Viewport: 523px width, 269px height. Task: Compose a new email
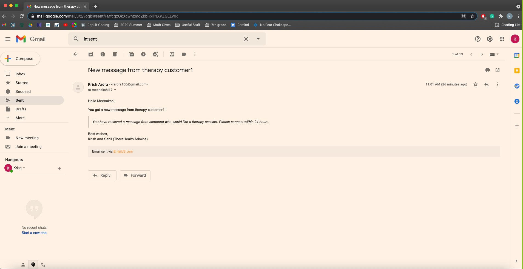[x=20, y=59]
